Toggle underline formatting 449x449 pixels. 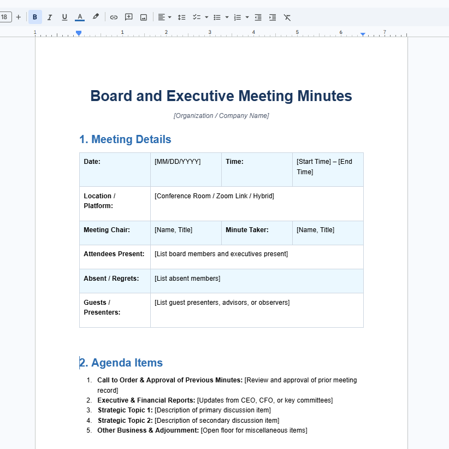(64, 17)
